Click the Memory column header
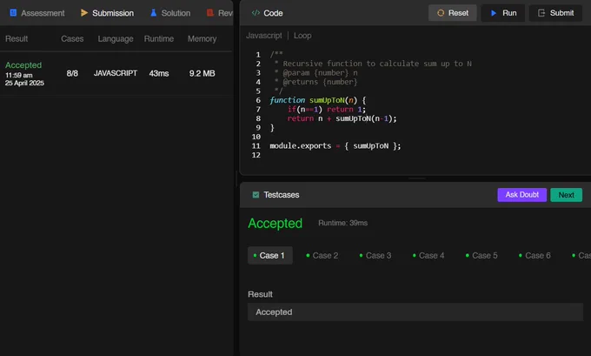This screenshot has width=591, height=356. pyautogui.click(x=202, y=39)
